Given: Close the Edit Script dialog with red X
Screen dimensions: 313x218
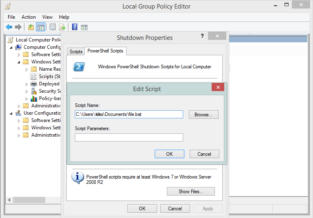Looking at the screenshot, I should tap(218, 87).
